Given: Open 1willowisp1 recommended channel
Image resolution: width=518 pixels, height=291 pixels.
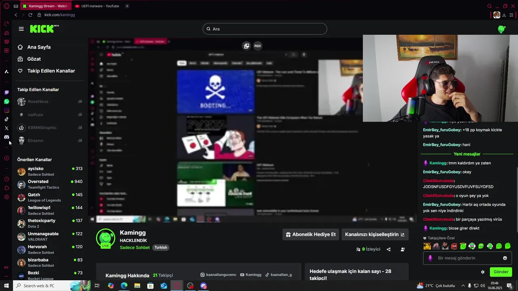Looking at the screenshot, I should coord(50,210).
